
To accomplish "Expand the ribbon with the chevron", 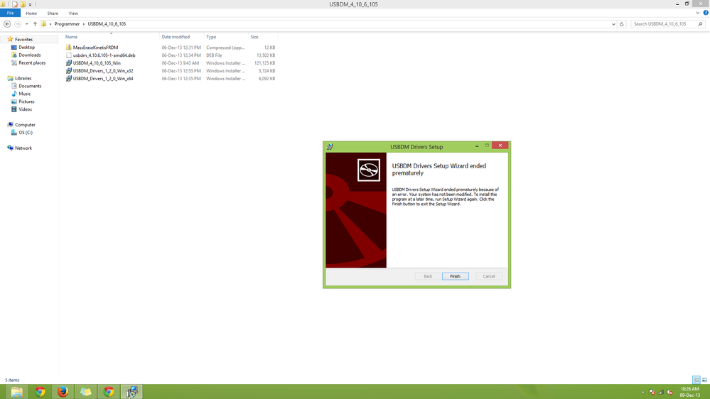I will click(x=698, y=13).
